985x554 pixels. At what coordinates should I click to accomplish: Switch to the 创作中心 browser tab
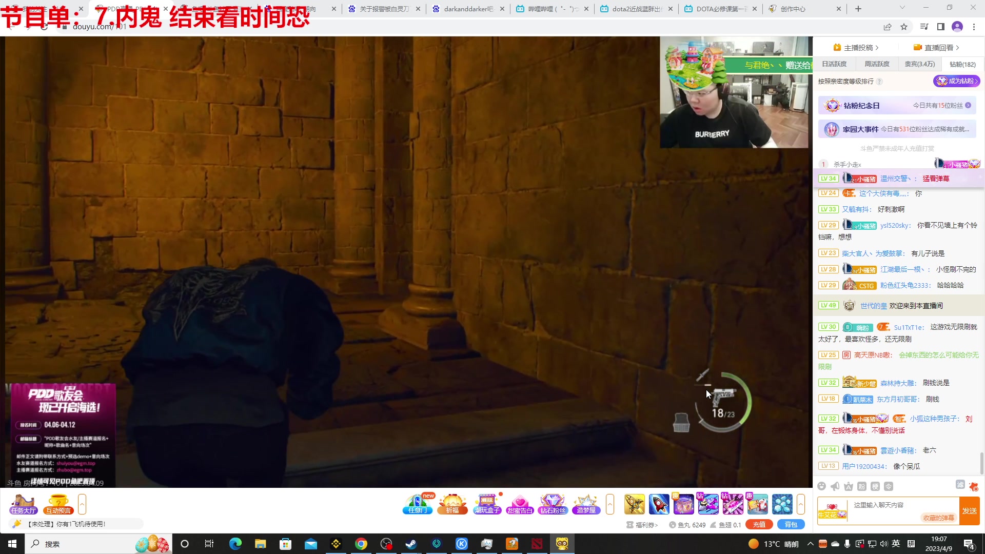805,9
